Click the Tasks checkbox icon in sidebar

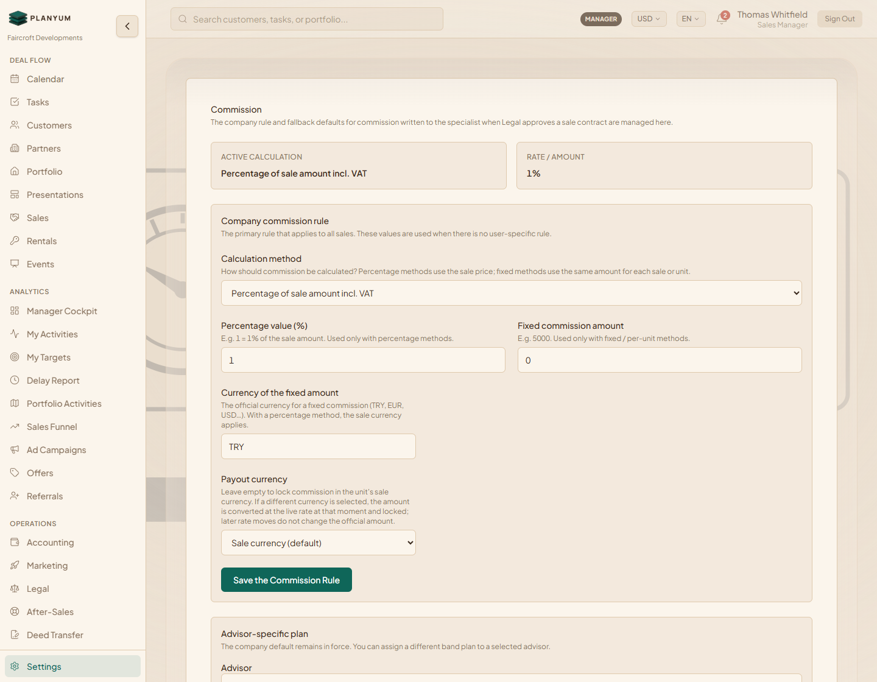click(x=15, y=102)
